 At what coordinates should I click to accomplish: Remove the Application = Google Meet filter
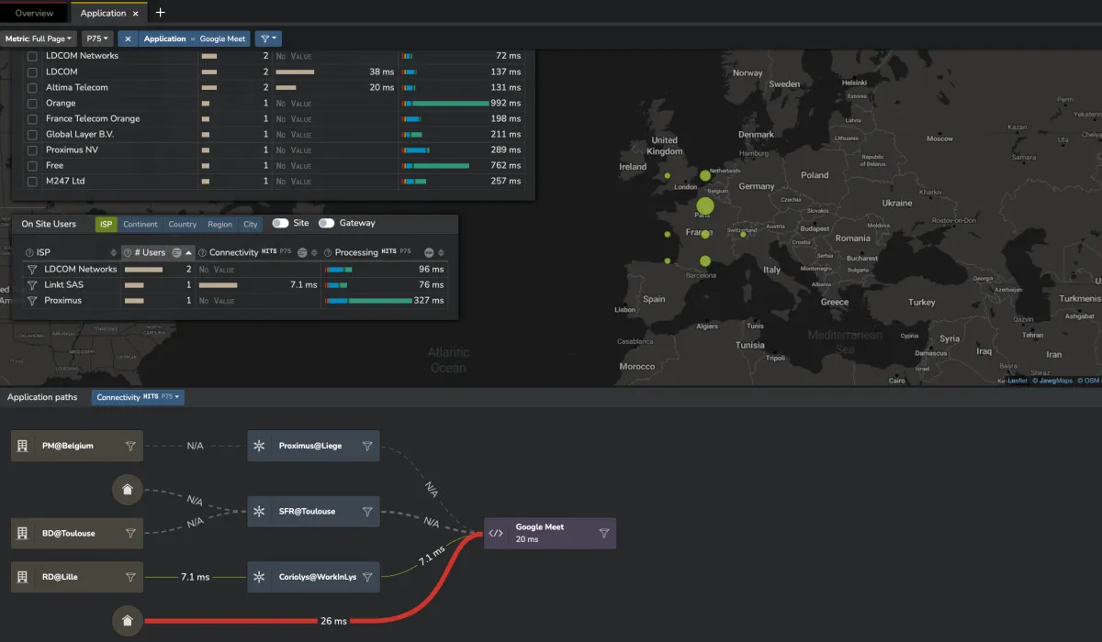pyautogui.click(x=128, y=39)
